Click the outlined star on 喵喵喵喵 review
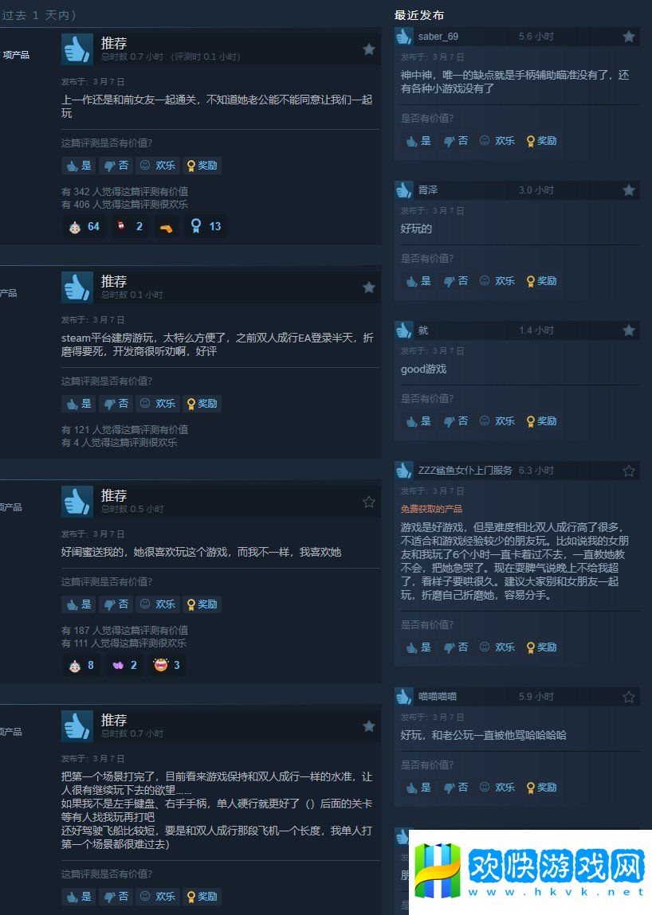652x915 pixels. point(629,697)
